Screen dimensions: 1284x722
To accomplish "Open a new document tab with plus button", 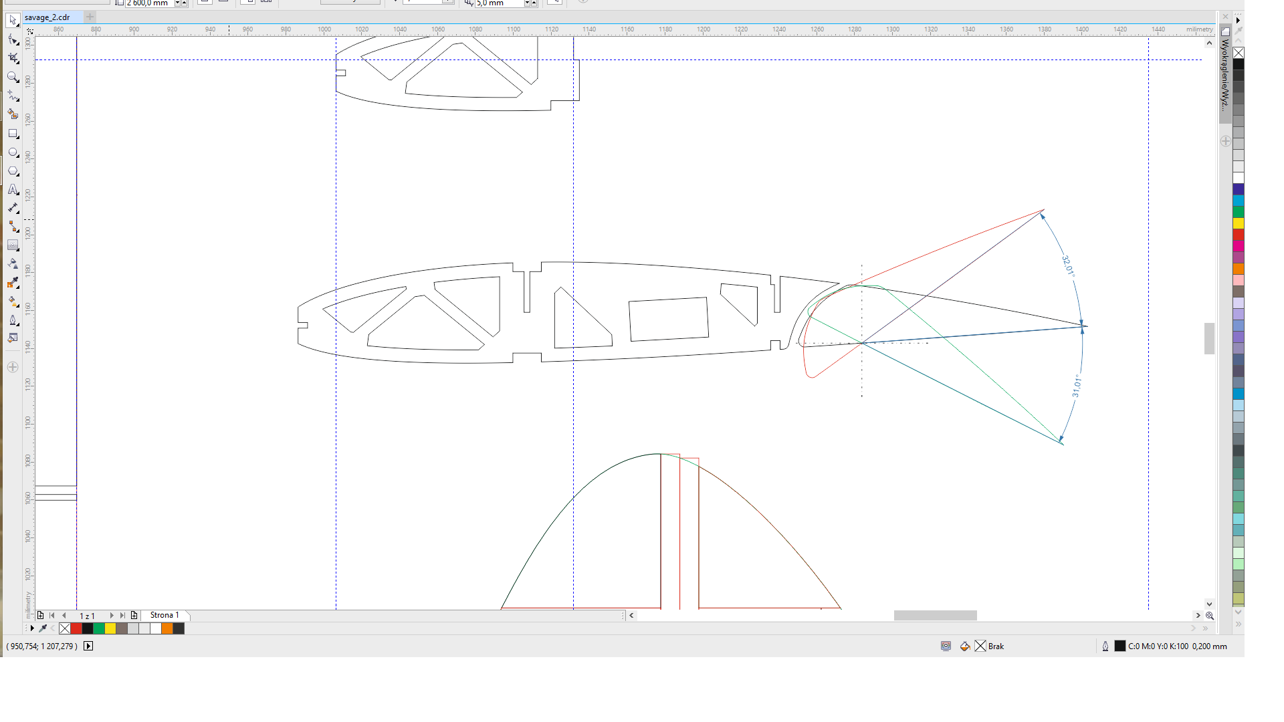I will [90, 17].
